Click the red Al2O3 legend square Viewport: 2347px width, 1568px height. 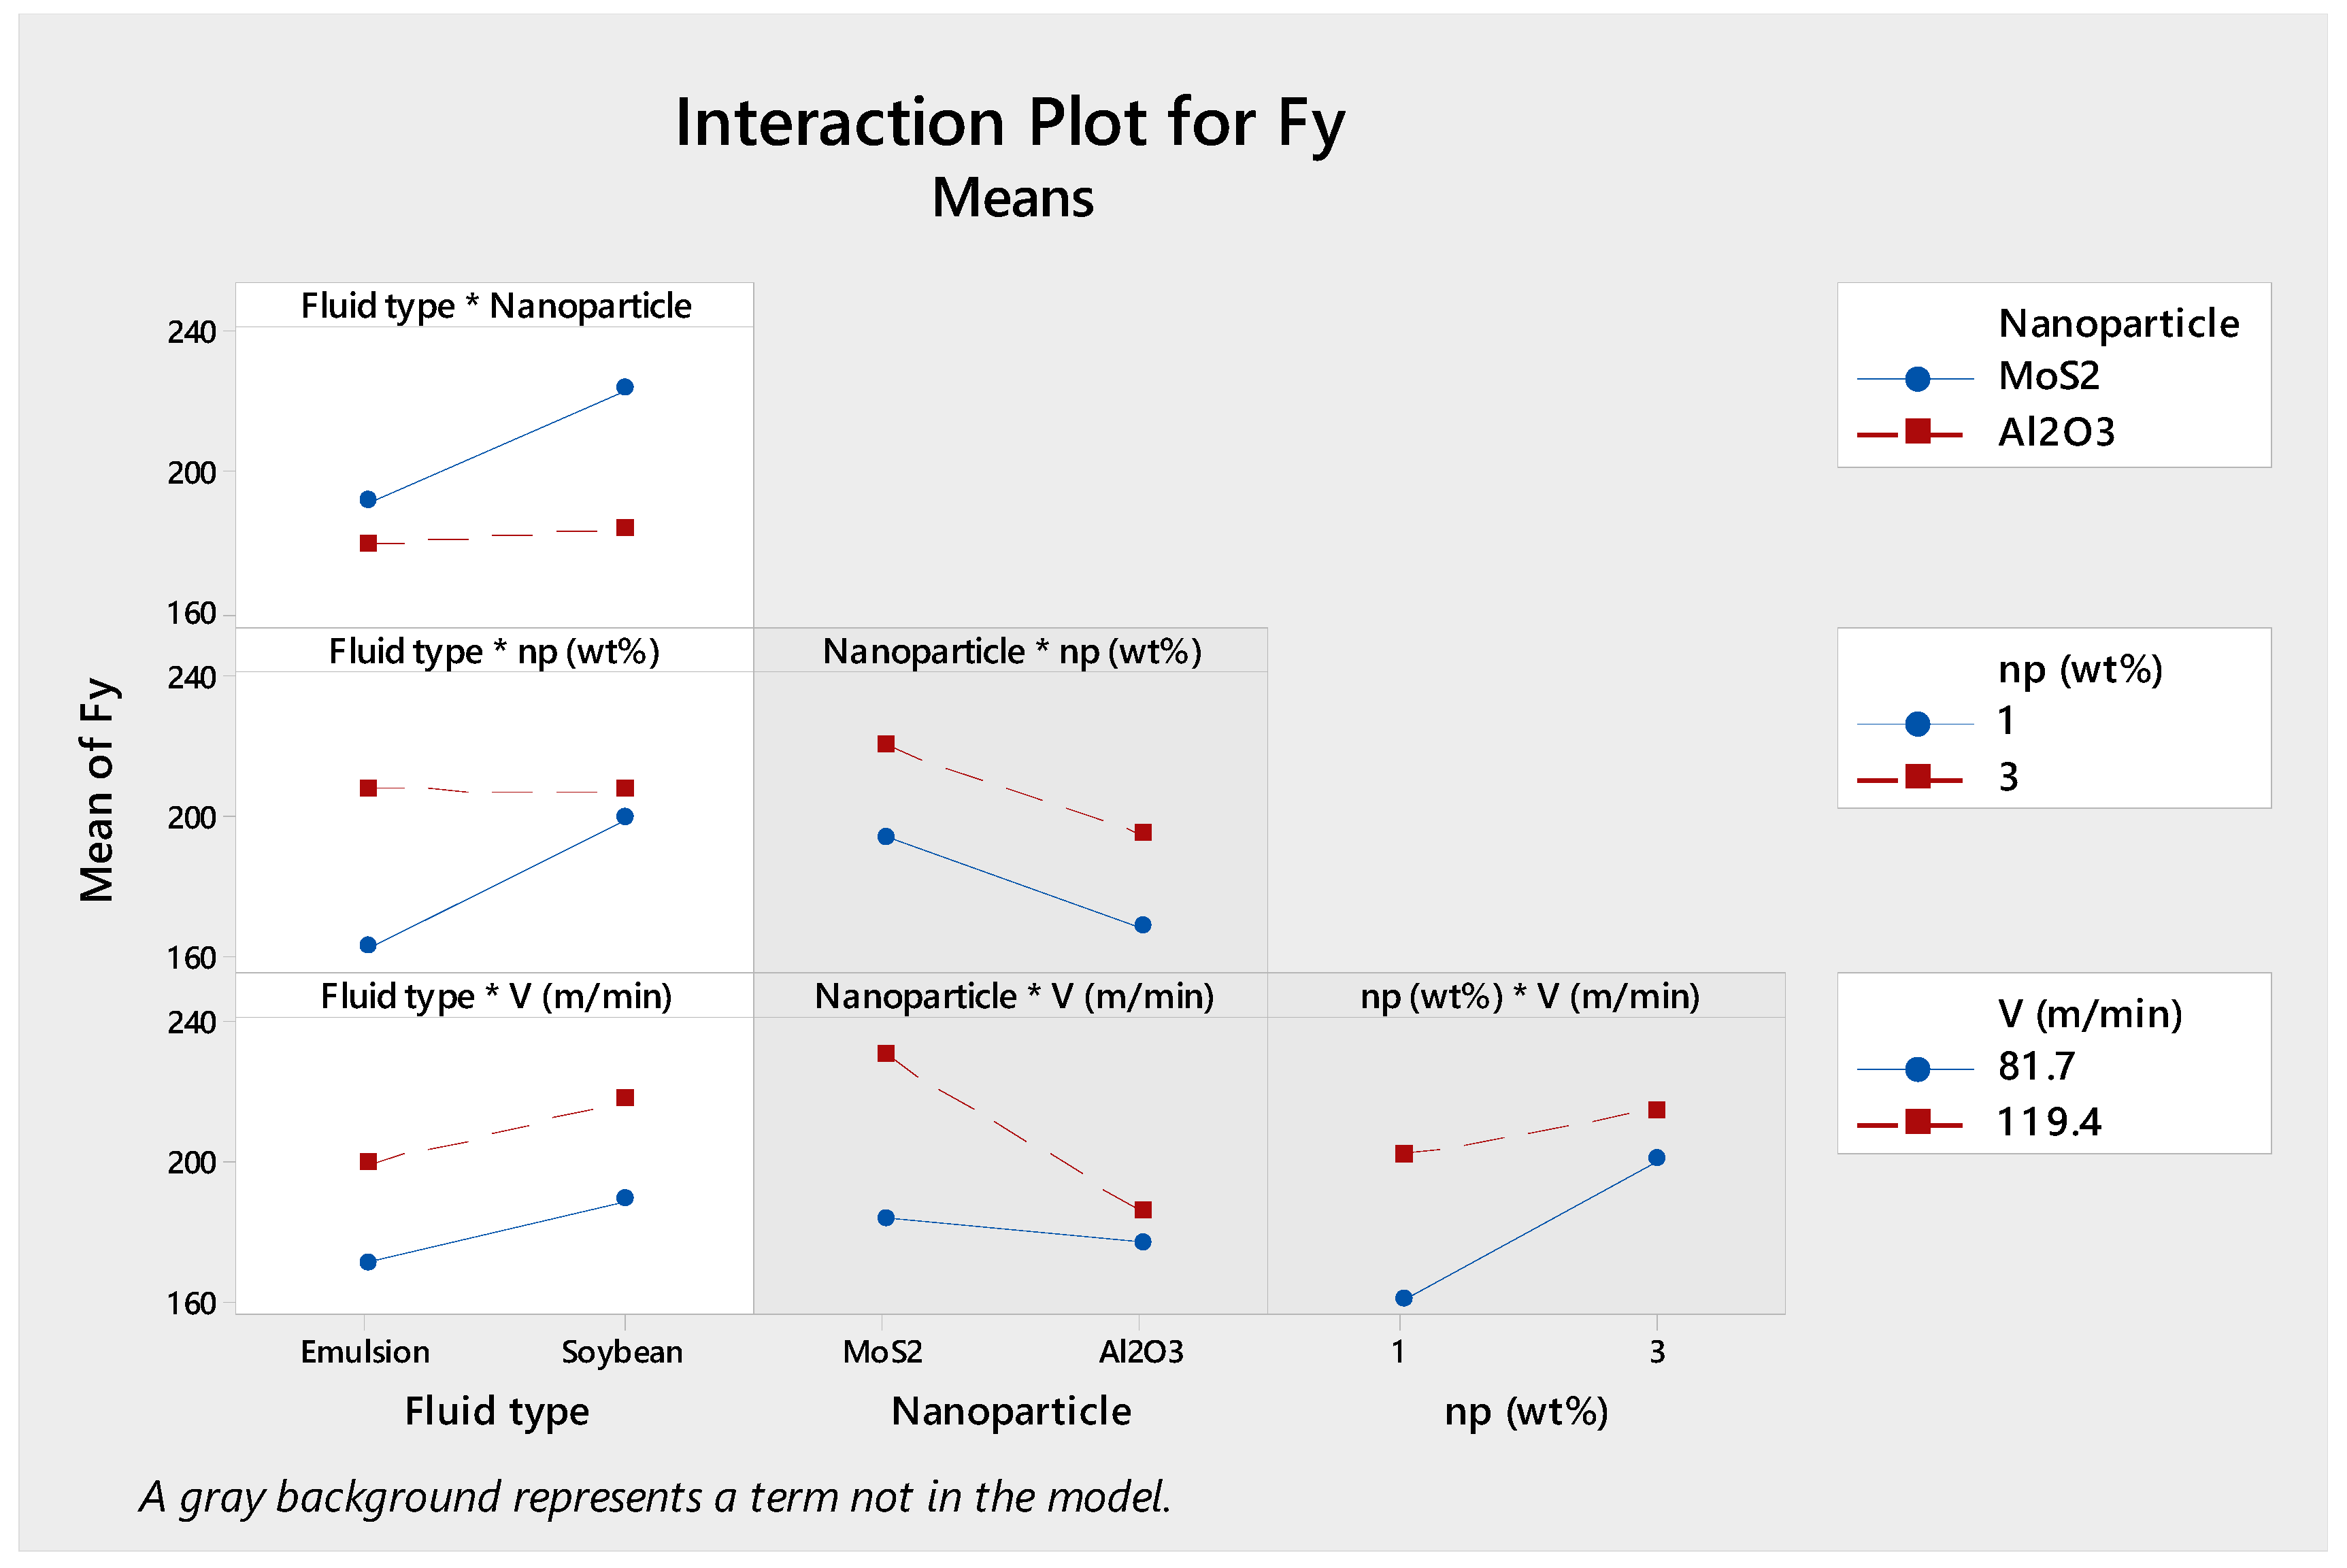[x=1916, y=433]
